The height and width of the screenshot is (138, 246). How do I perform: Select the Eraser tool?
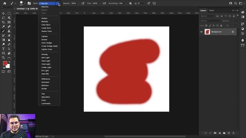(9, 36)
